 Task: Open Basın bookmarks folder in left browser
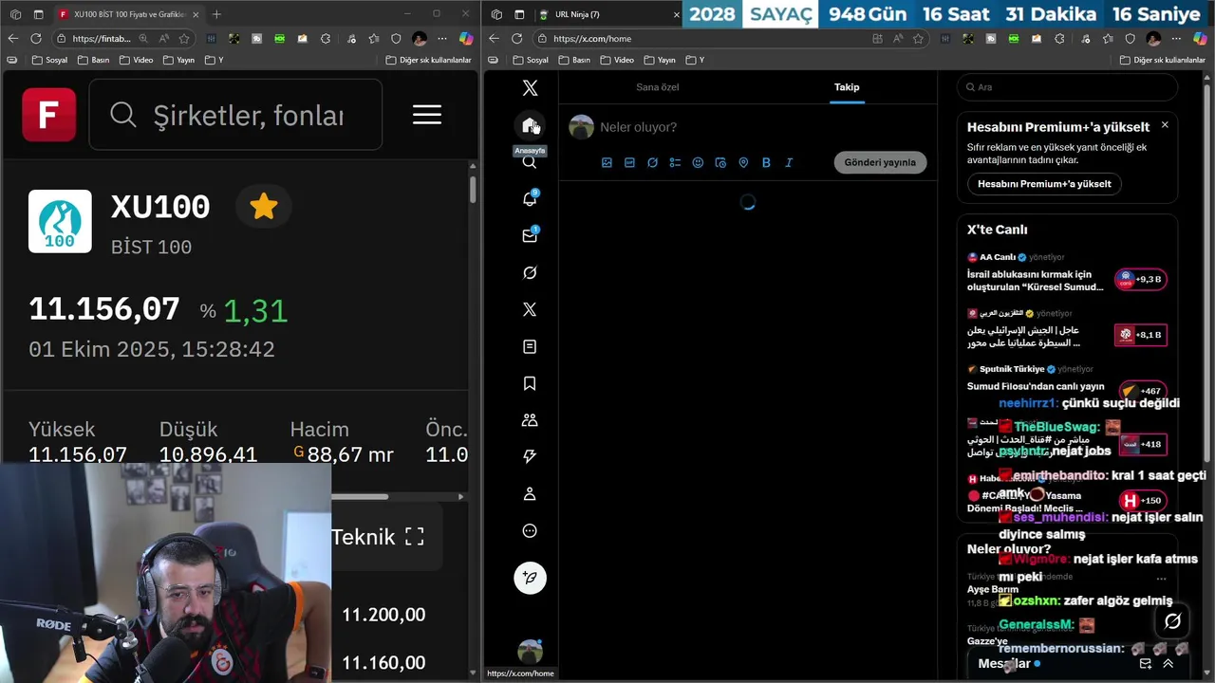[x=93, y=60]
